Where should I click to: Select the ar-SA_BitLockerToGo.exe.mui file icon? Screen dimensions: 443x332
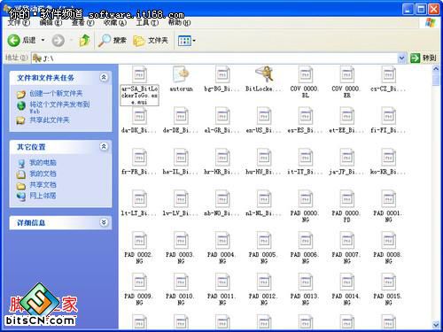click(x=139, y=75)
